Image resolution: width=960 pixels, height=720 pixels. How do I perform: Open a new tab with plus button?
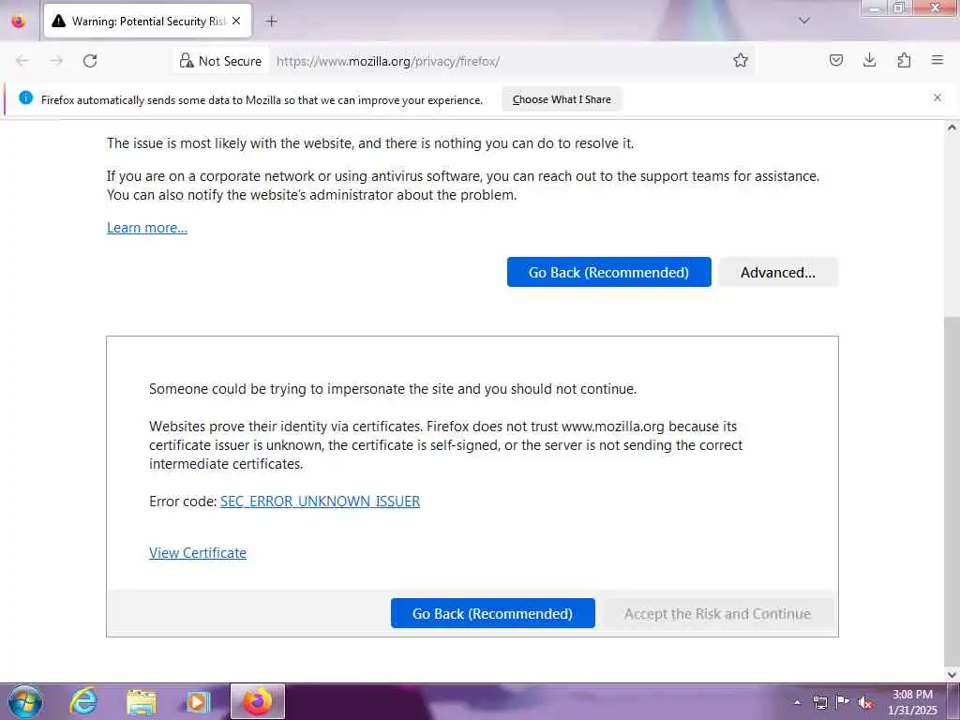click(x=272, y=22)
